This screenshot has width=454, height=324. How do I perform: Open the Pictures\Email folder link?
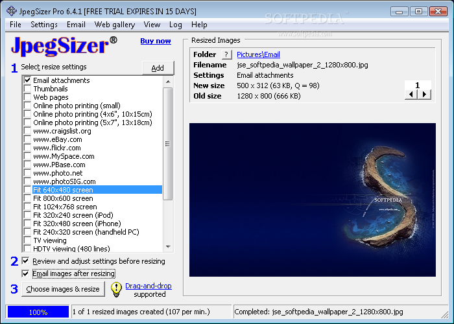click(x=258, y=54)
